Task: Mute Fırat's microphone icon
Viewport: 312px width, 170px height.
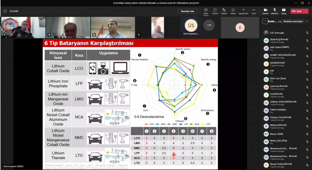Action: (307, 95)
